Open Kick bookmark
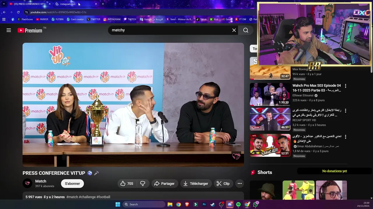 coord(214,19)
